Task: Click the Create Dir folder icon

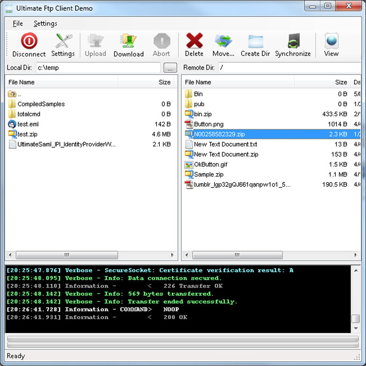Action: point(255,41)
